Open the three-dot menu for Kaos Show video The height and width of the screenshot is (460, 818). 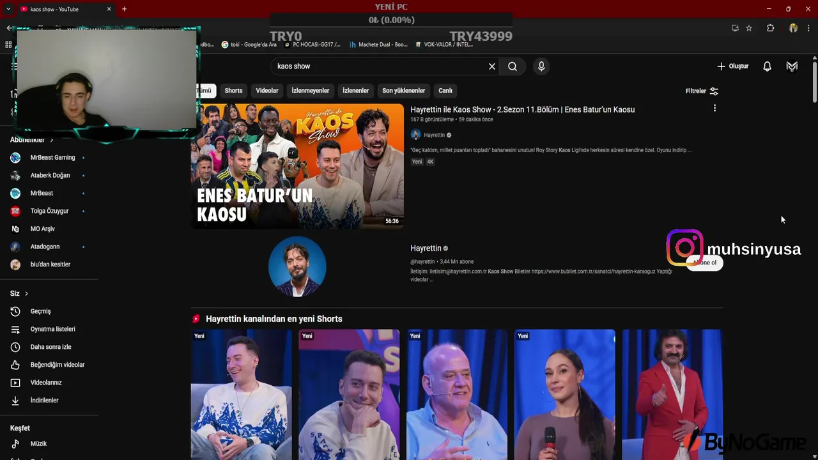pyautogui.click(x=714, y=109)
